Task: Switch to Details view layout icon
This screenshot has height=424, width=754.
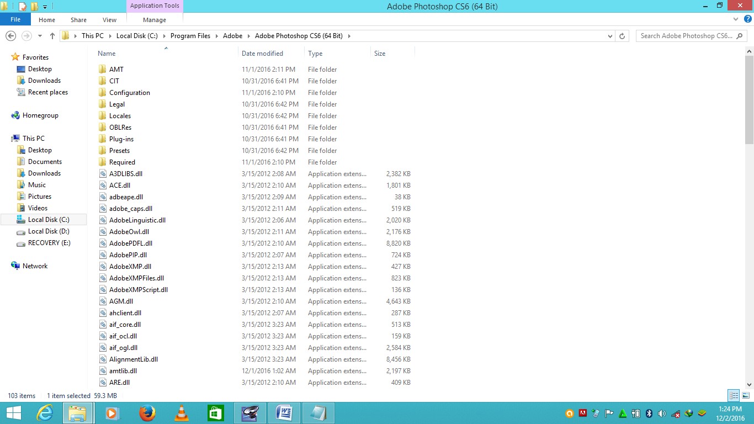Action: [x=734, y=395]
